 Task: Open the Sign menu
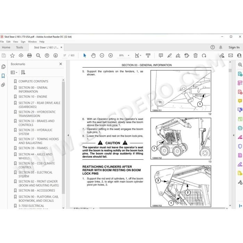(23, 42)
